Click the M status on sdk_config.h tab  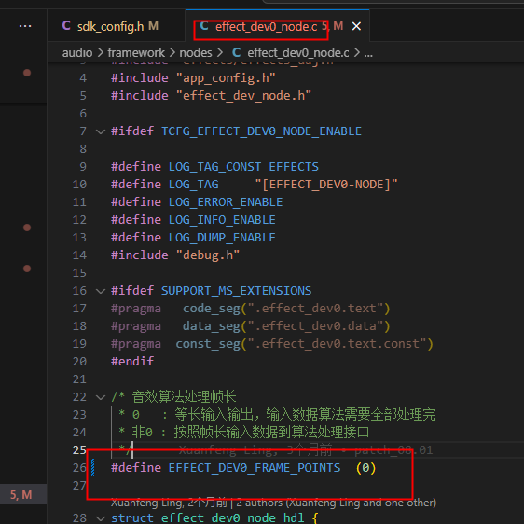154,26
